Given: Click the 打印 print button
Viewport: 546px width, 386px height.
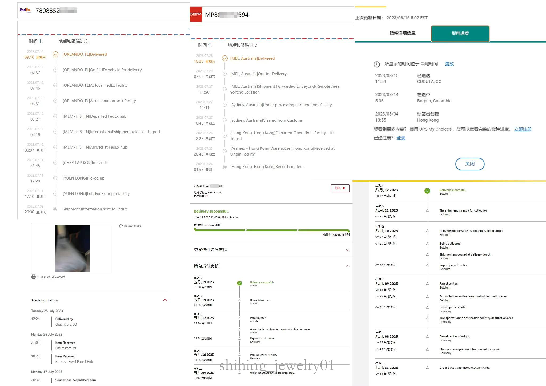Looking at the screenshot, I should tap(340, 188).
